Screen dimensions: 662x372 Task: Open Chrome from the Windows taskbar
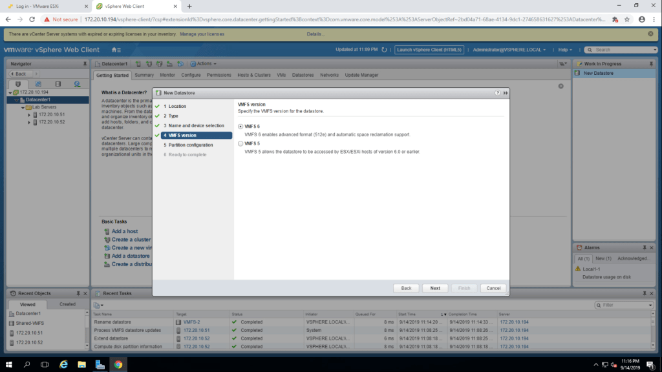pos(118,364)
